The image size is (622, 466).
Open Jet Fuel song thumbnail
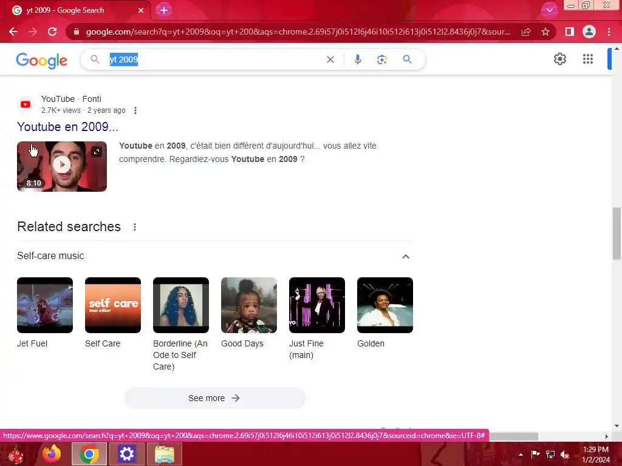(x=45, y=305)
